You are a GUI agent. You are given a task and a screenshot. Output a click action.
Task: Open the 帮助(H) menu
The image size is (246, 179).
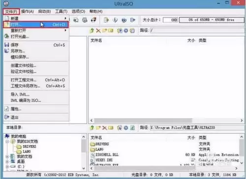96,11
